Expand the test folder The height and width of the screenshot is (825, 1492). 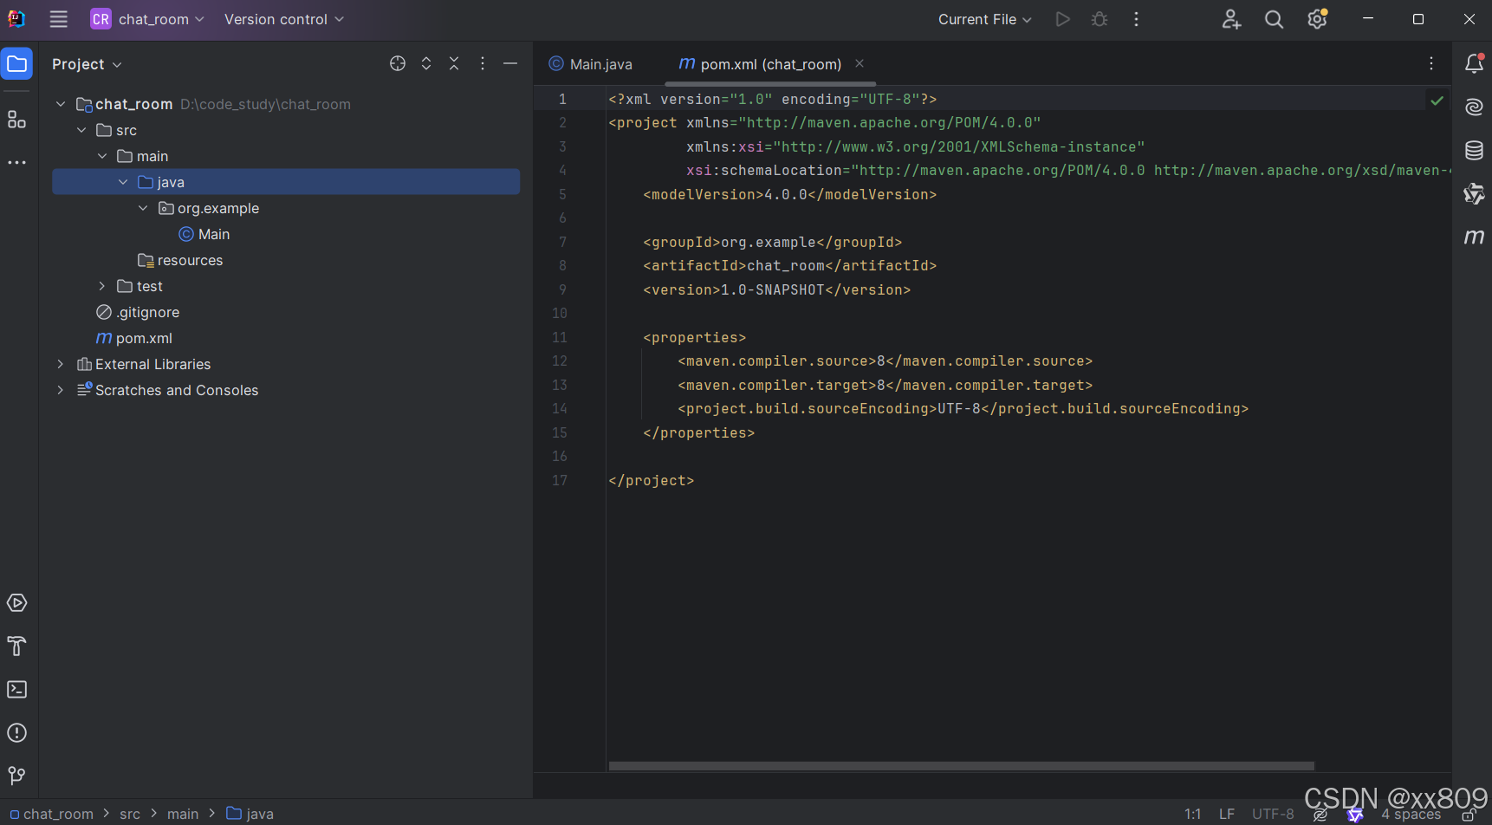pyautogui.click(x=102, y=286)
